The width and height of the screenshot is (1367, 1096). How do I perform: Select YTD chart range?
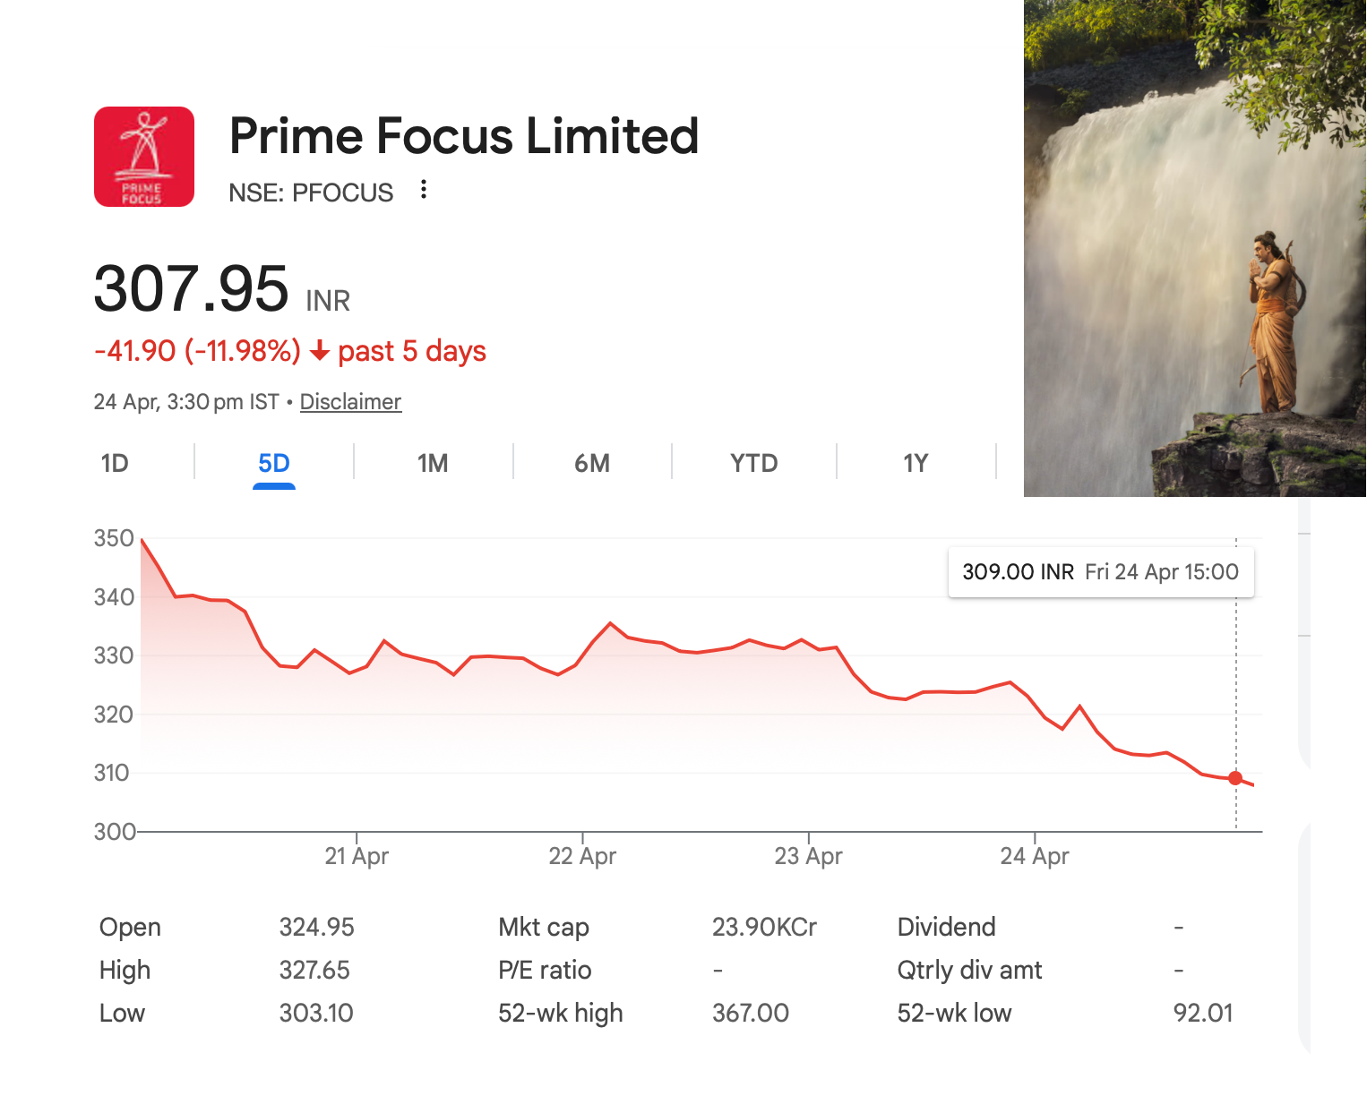(x=753, y=463)
